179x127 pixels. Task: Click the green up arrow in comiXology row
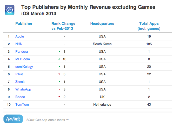pos(59,66)
